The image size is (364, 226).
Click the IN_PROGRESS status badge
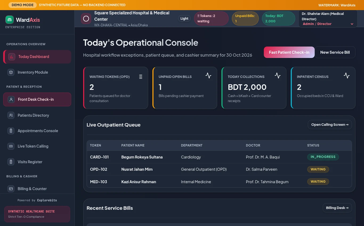[323, 157]
